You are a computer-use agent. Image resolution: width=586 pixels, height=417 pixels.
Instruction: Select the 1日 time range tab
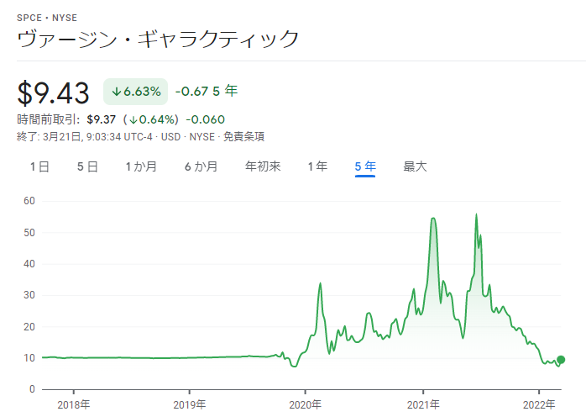pos(39,166)
